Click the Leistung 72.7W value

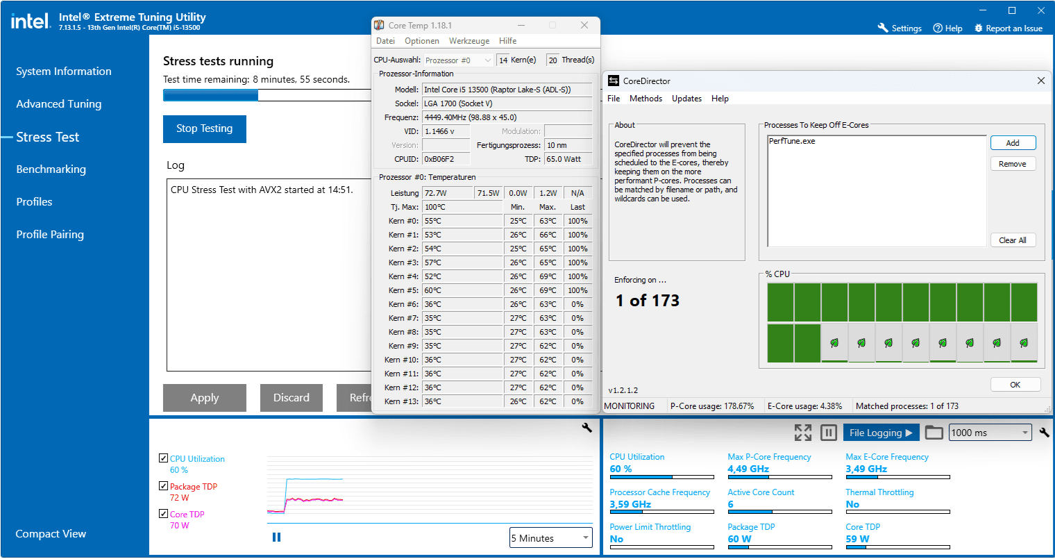(448, 193)
